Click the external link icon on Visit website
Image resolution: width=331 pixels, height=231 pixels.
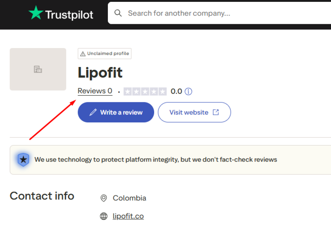[216, 112]
